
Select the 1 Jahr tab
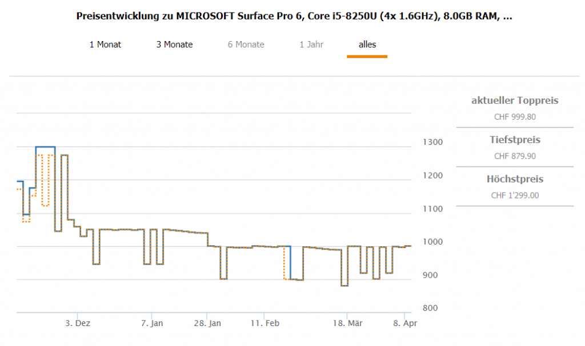311,44
